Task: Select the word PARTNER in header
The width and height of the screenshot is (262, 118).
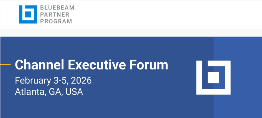Action: [54, 15]
